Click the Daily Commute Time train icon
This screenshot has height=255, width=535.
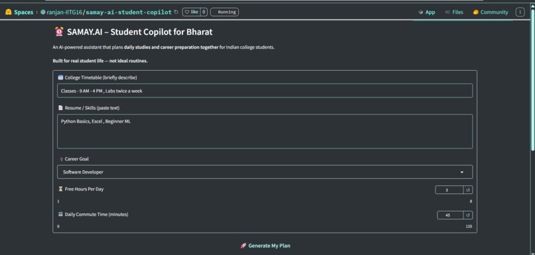60,215
